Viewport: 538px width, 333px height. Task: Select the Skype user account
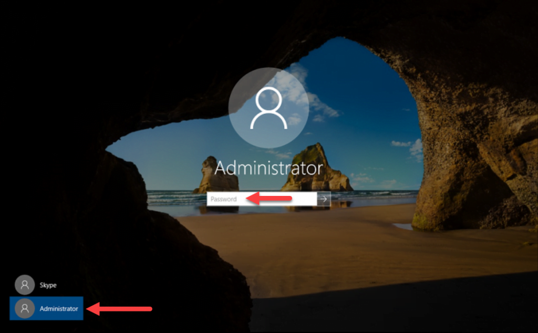pos(46,285)
